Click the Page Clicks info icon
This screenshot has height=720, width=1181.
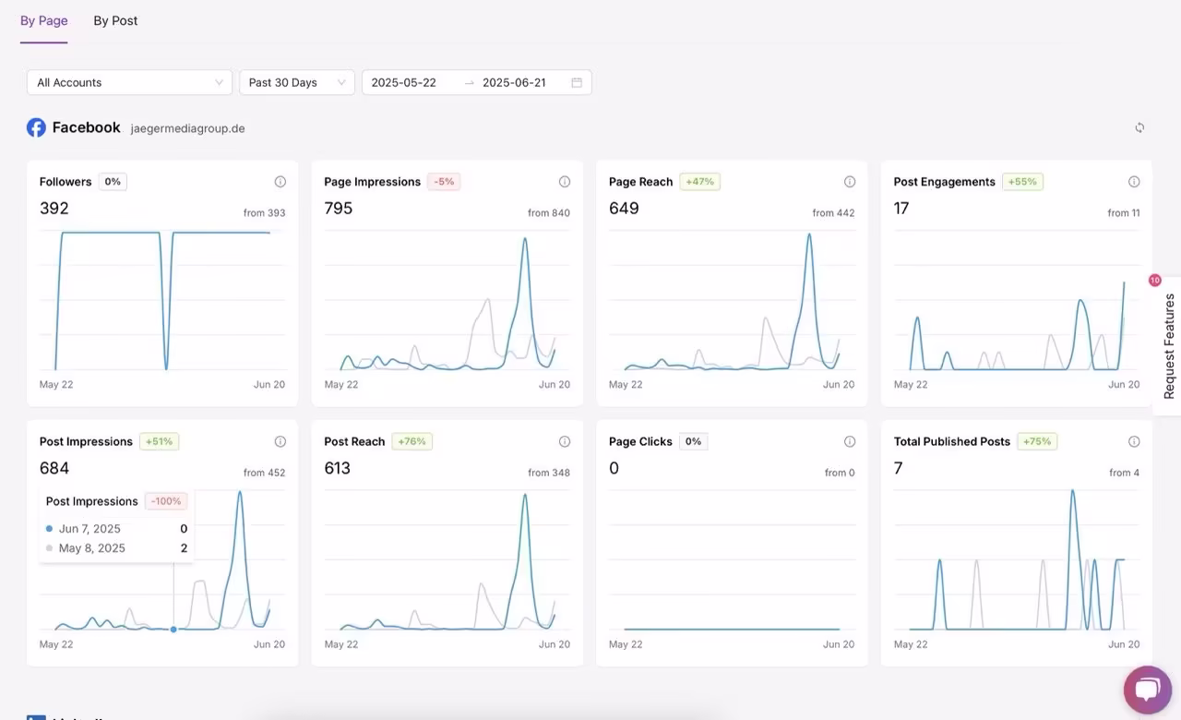[850, 442]
